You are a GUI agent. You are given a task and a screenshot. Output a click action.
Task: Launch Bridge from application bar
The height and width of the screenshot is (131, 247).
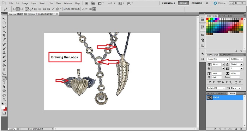pyautogui.click(x=87, y=3)
